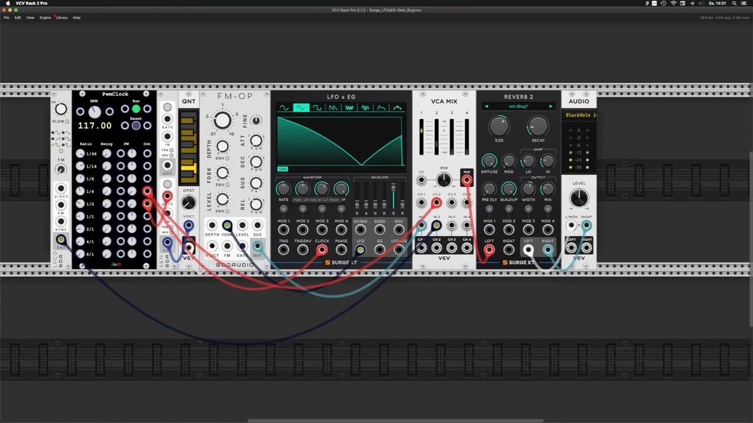Select the sawtooth waveform icon in LFO x EG
Image resolution: width=753 pixels, height=423 pixels.
pos(333,108)
